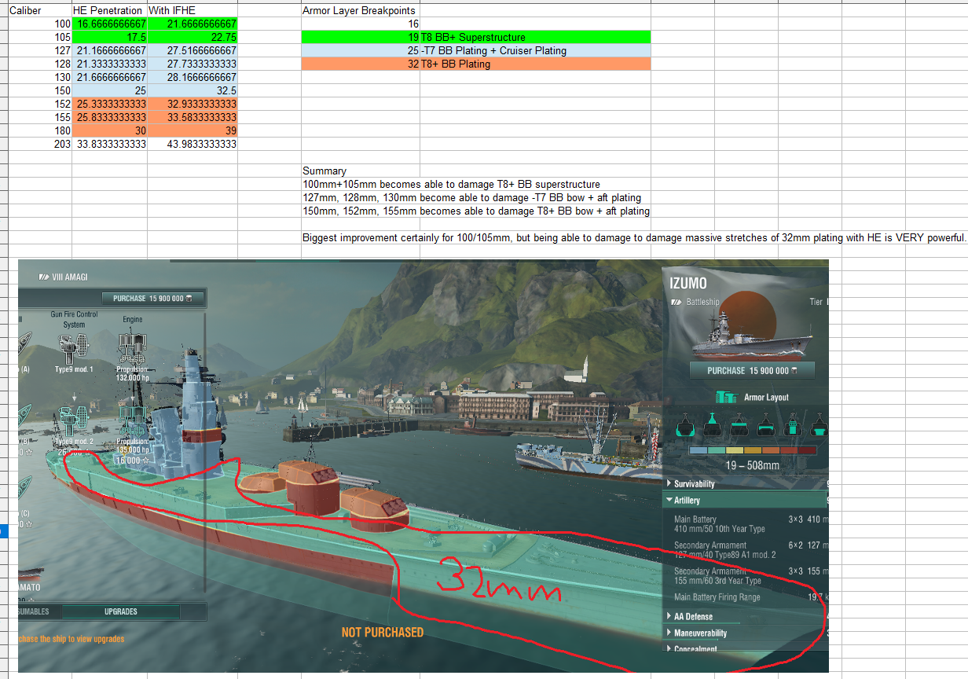
Task: Click the "155 mm/60 3rd Year Type" row
Action: (717, 581)
